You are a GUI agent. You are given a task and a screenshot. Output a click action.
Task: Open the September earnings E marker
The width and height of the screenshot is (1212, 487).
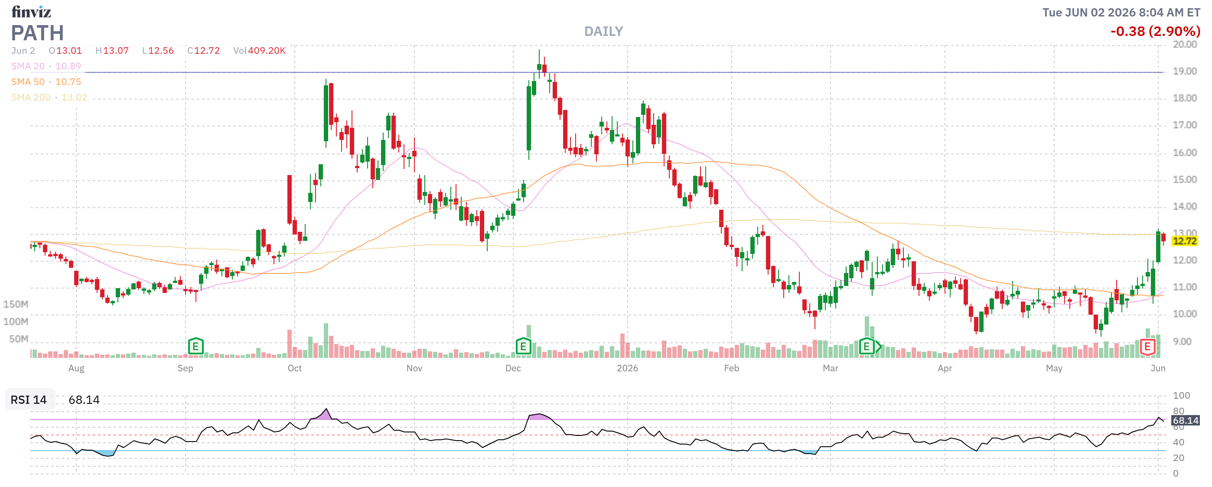[x=196, y=347]
